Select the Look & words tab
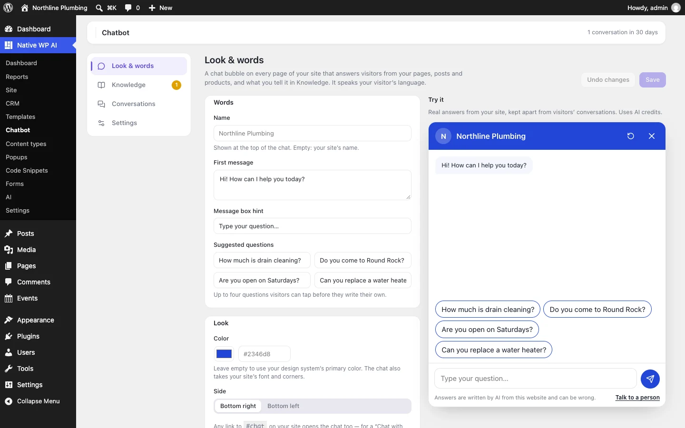The width and height of the screenshot is (685, 428). pyautogui.click(x=139, y=66)
